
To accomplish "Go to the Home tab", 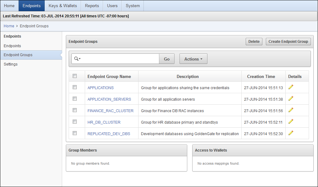I will 9,6.
